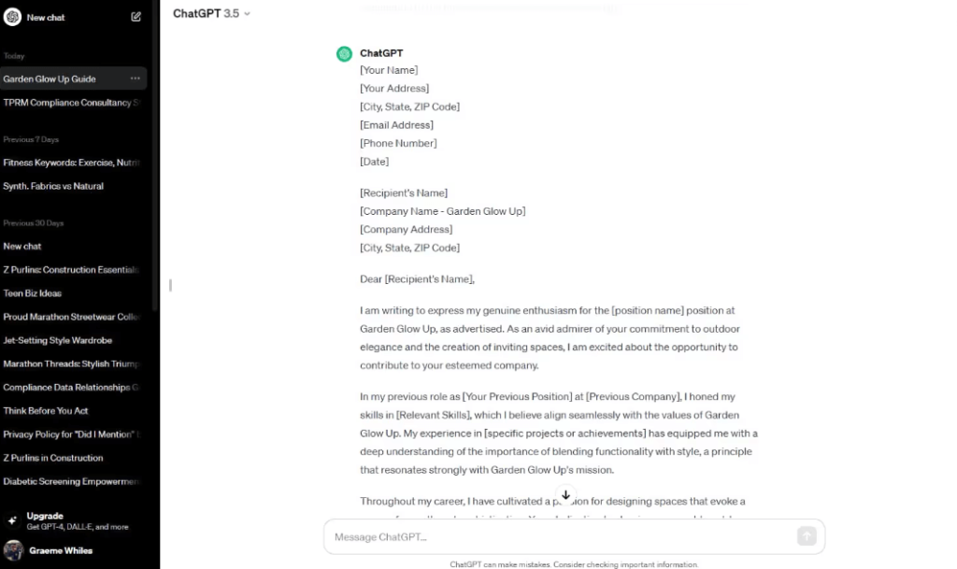The width and height of the screenshot is (957, 569).
Task: Open the ChatGPT 3.5 model selector
Action: [x=211, y=13]
